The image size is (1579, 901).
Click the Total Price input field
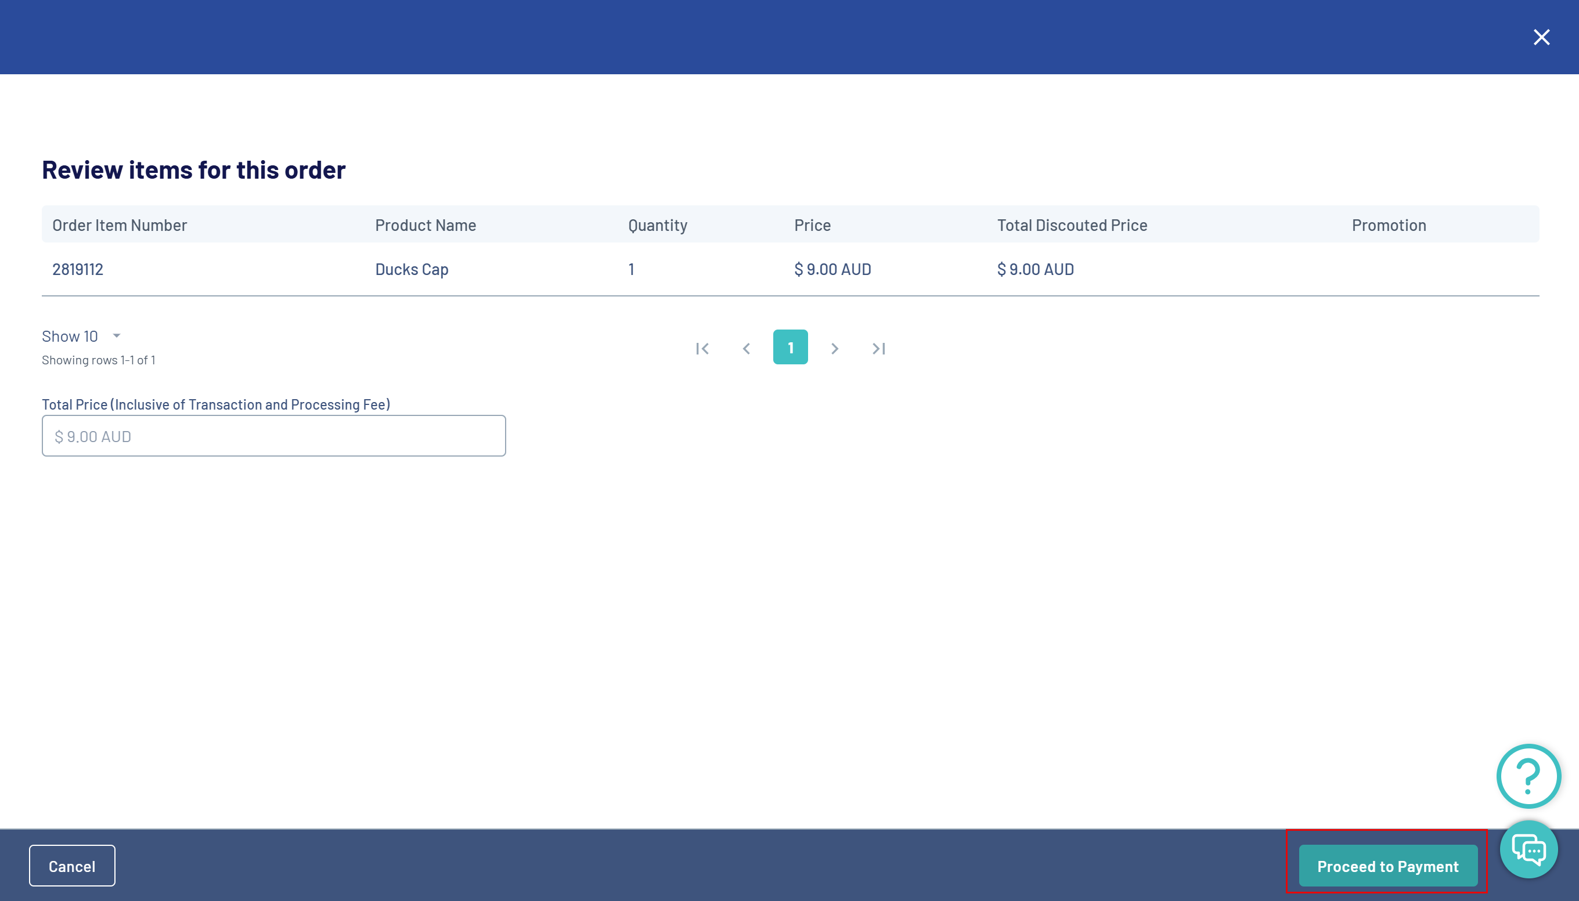273,436
